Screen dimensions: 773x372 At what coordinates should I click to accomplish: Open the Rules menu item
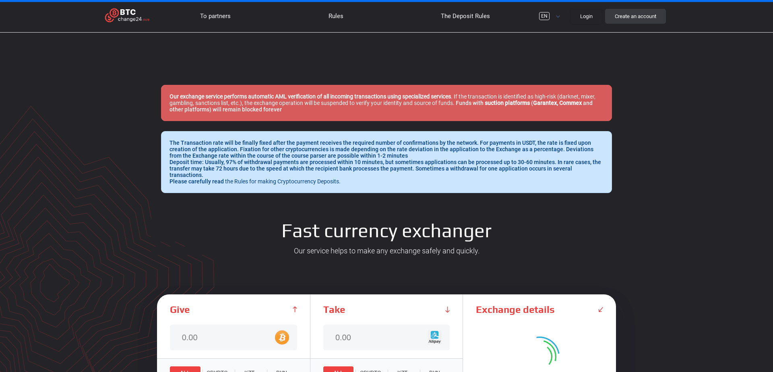pos(336,16)
